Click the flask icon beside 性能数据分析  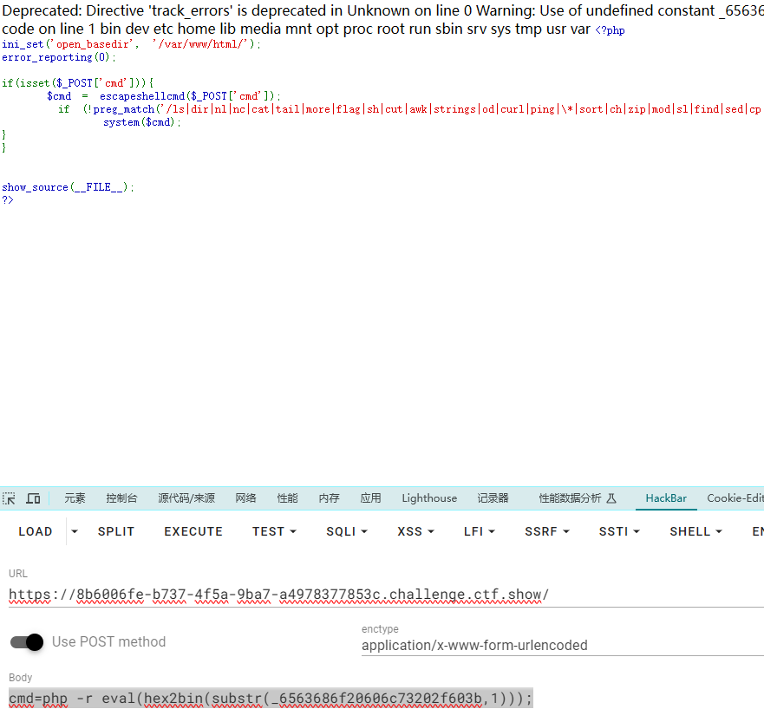click(611, 498)
